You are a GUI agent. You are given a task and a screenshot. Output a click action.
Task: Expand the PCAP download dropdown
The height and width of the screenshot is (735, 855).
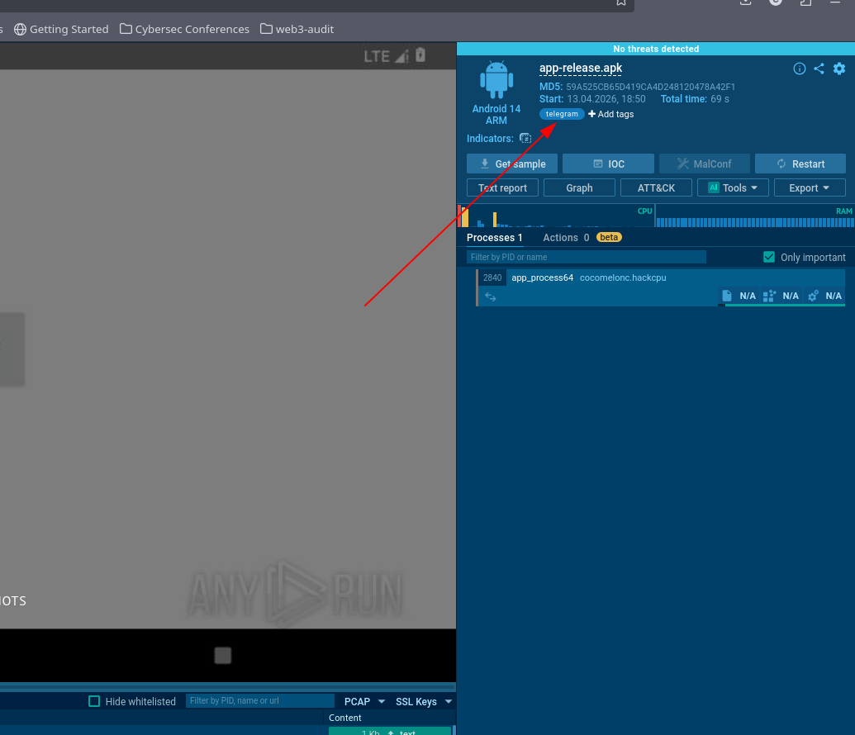point(381,700)
